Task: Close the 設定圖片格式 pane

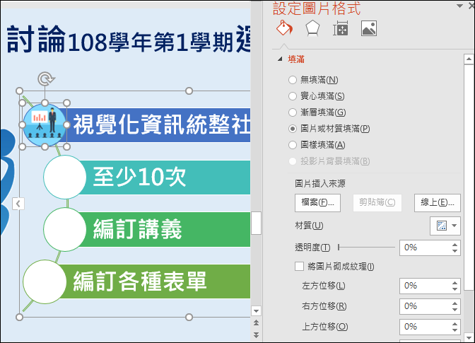Action: tap(471, 6)
